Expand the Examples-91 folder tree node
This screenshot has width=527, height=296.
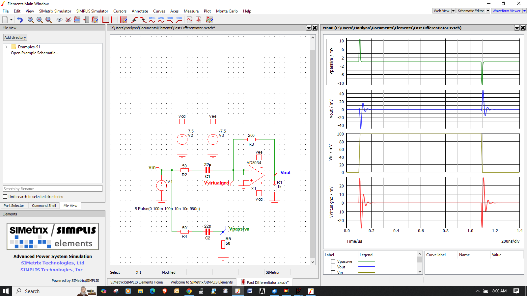[x=6, y=47]
